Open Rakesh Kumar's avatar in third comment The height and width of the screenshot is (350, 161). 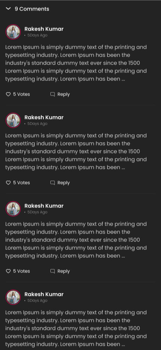click(13, 209)
